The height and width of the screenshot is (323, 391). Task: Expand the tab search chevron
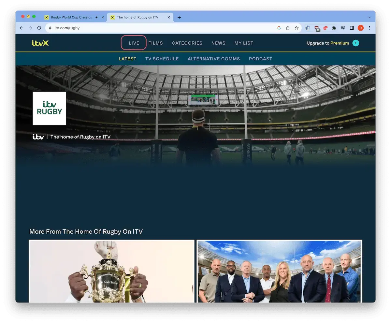tap(369, 17)
